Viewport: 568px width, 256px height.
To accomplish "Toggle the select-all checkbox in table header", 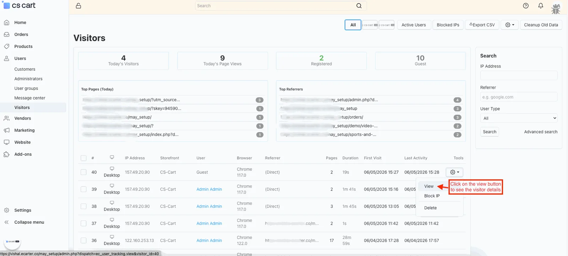I will [83, 158].
